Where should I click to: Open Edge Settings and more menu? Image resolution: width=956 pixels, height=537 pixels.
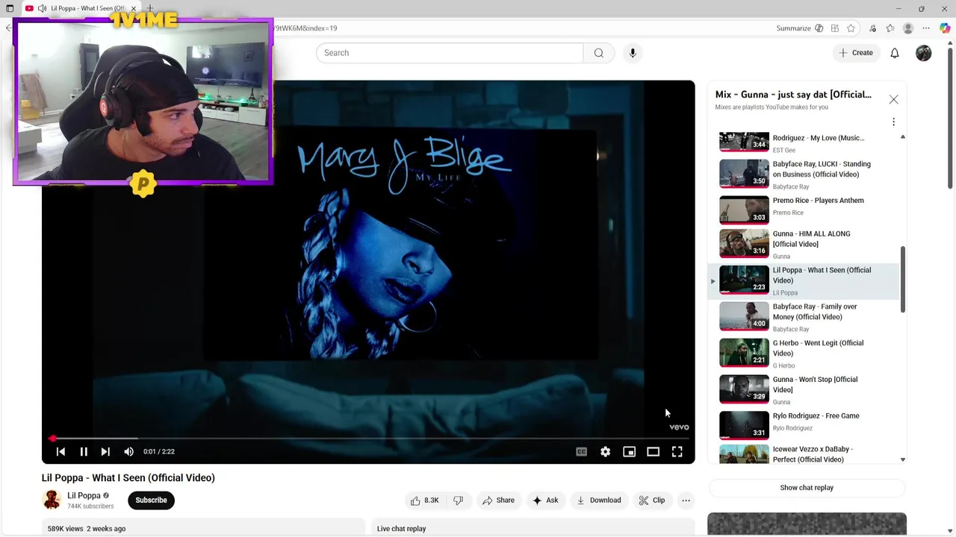point(926,28)
